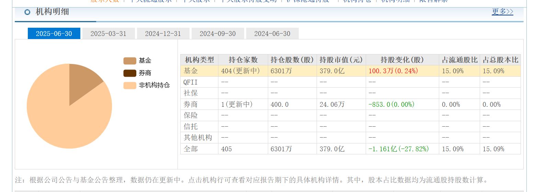Click the QFII institution type row
This screenshot has width=535, height=192.
(x=191, y=82)
